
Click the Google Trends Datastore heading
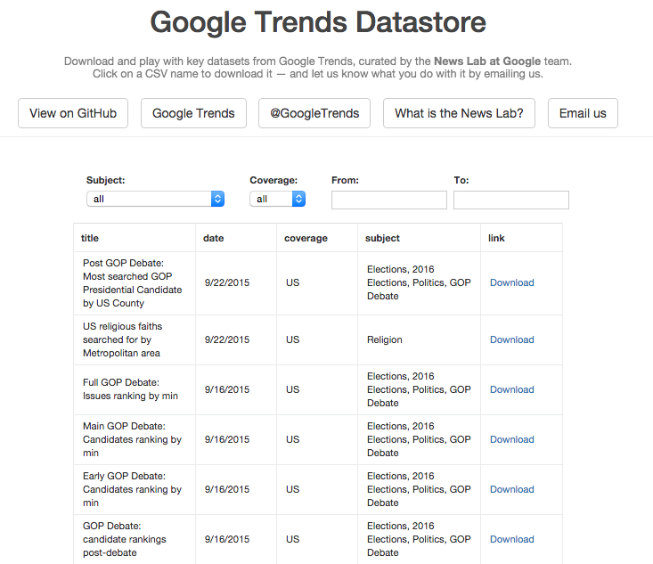(x=318, y=22)
